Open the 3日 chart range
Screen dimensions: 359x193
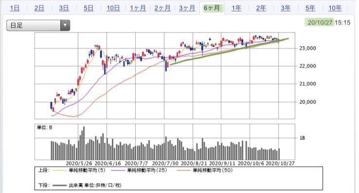[64, 8]
